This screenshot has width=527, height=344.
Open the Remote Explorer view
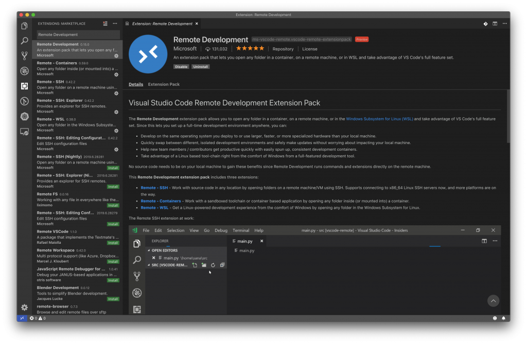pyautogui.click(x=24, y=132)
